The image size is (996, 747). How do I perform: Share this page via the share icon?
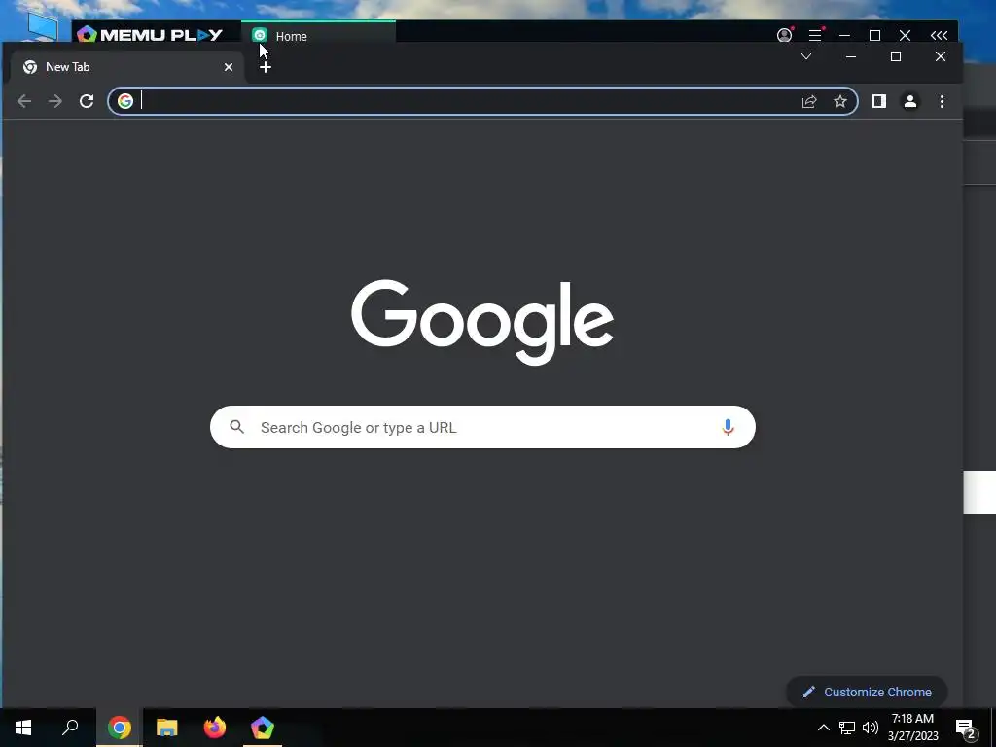(808, 101)
